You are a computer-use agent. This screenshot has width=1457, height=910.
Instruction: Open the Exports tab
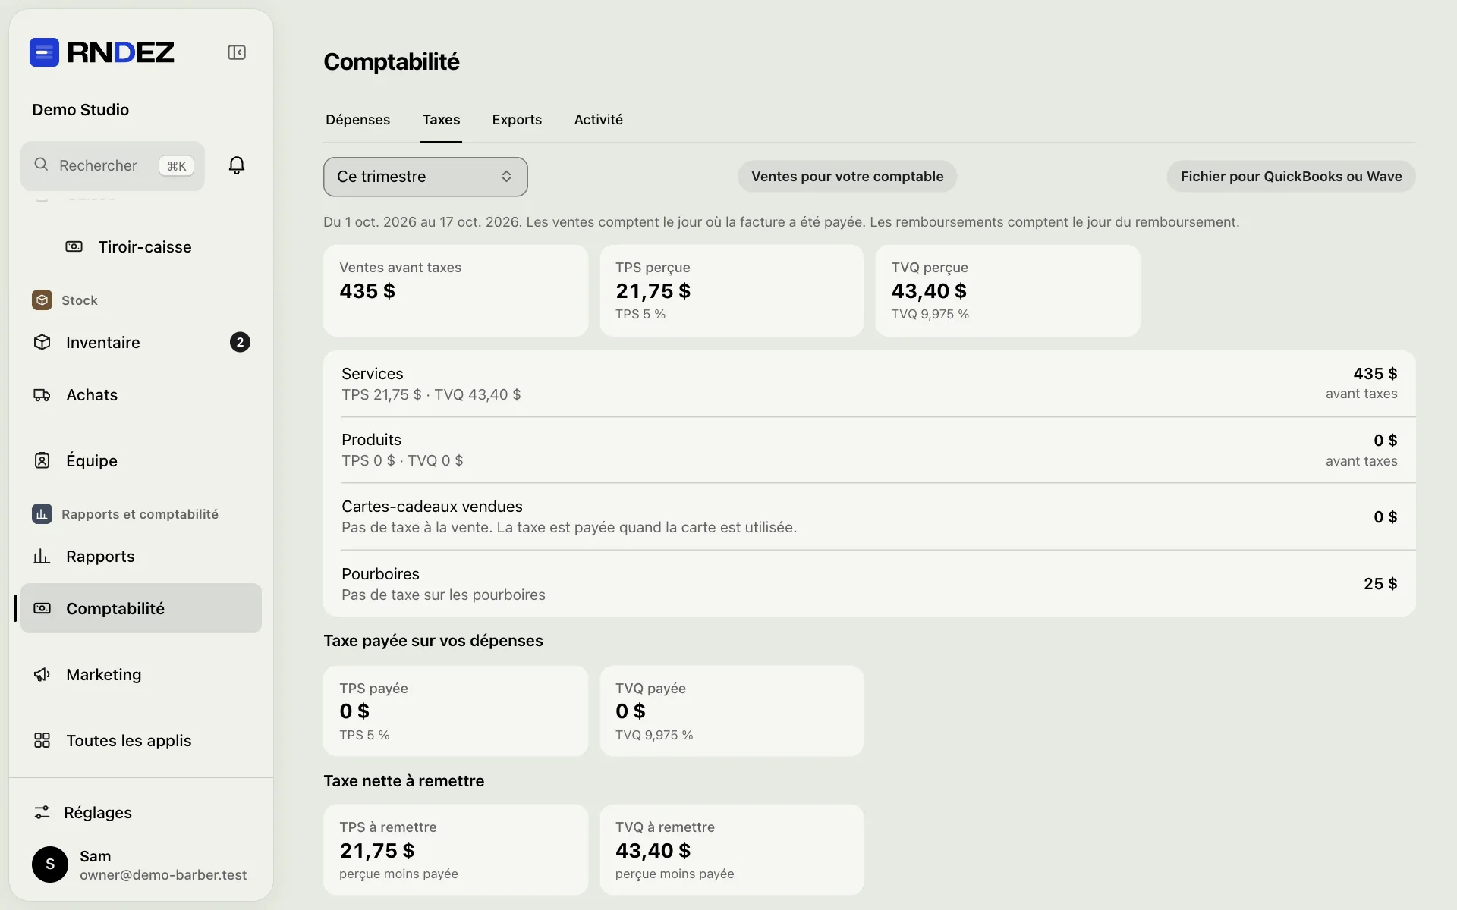517,120
